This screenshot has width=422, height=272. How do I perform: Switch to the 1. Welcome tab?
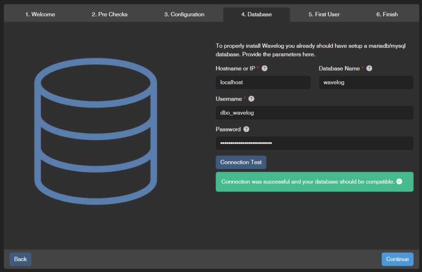pyautogui.click(x=40, y=14)
